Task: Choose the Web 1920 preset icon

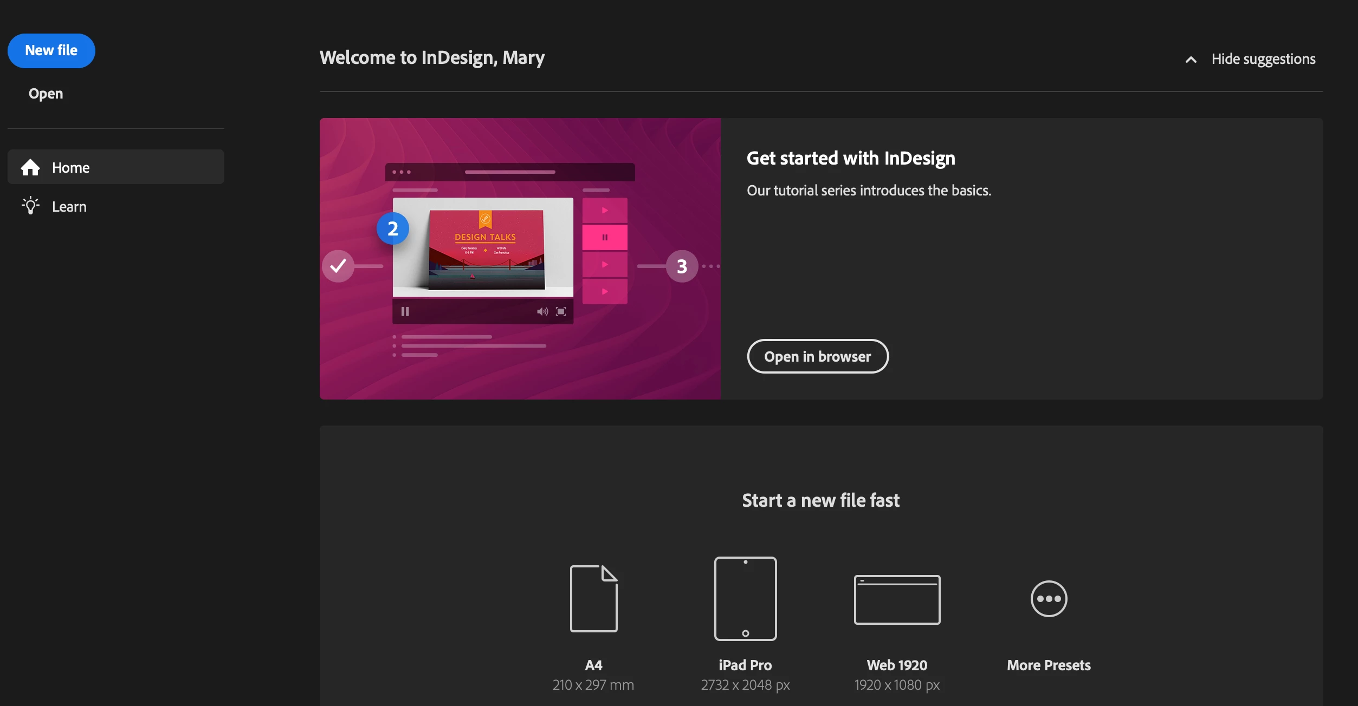Action: (897, 599)
